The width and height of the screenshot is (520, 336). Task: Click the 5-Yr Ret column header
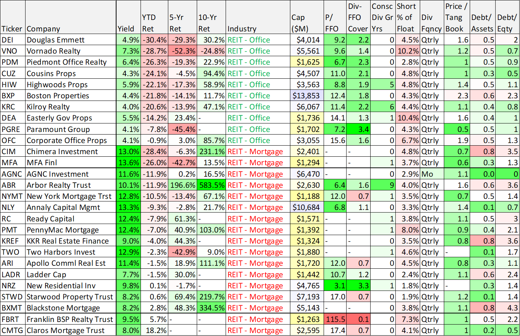coord(182,17)
